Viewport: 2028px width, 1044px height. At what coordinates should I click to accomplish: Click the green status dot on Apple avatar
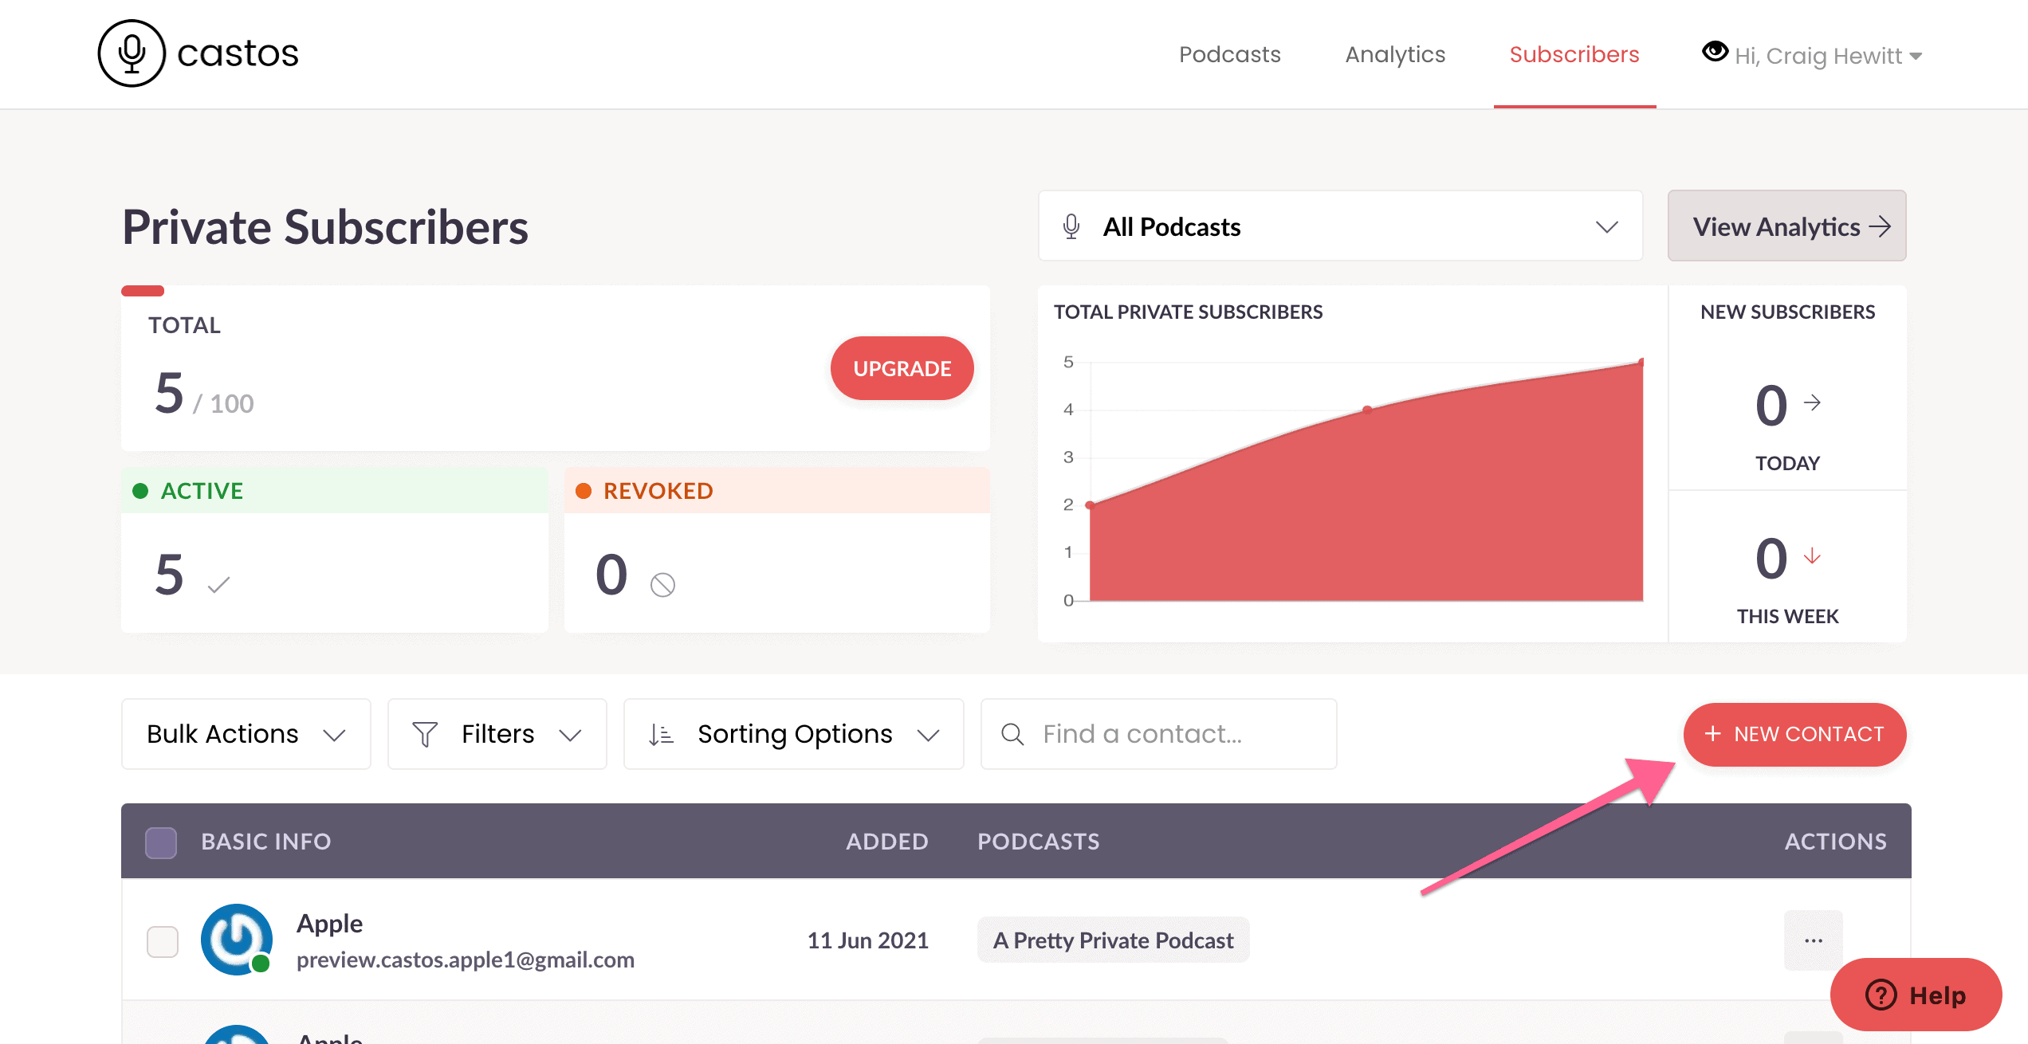pyautogui.click(x=260, y=964)
